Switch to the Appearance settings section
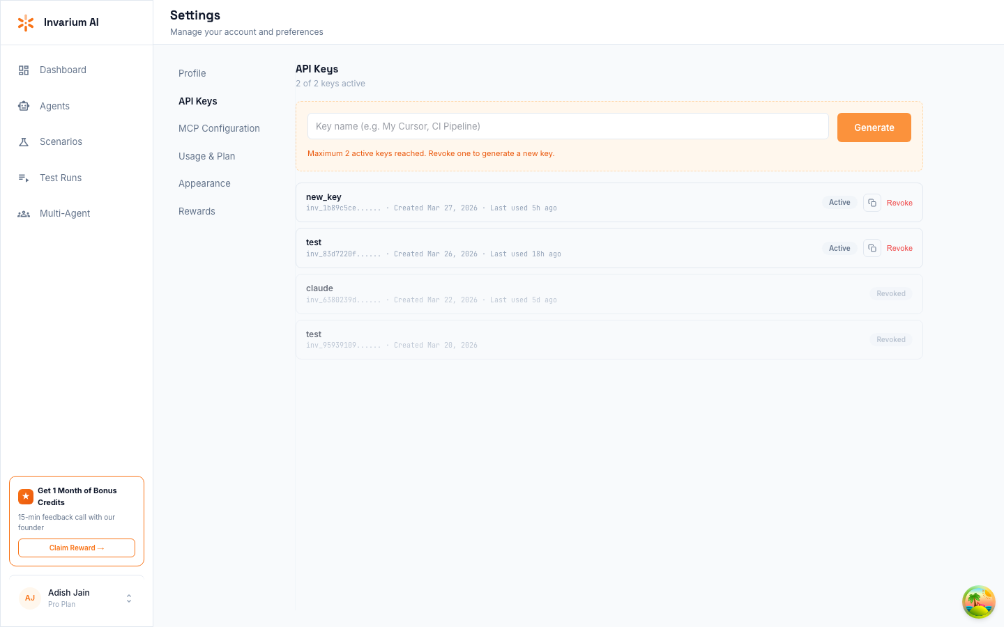 pyautogui.click(x=204, y=183)
